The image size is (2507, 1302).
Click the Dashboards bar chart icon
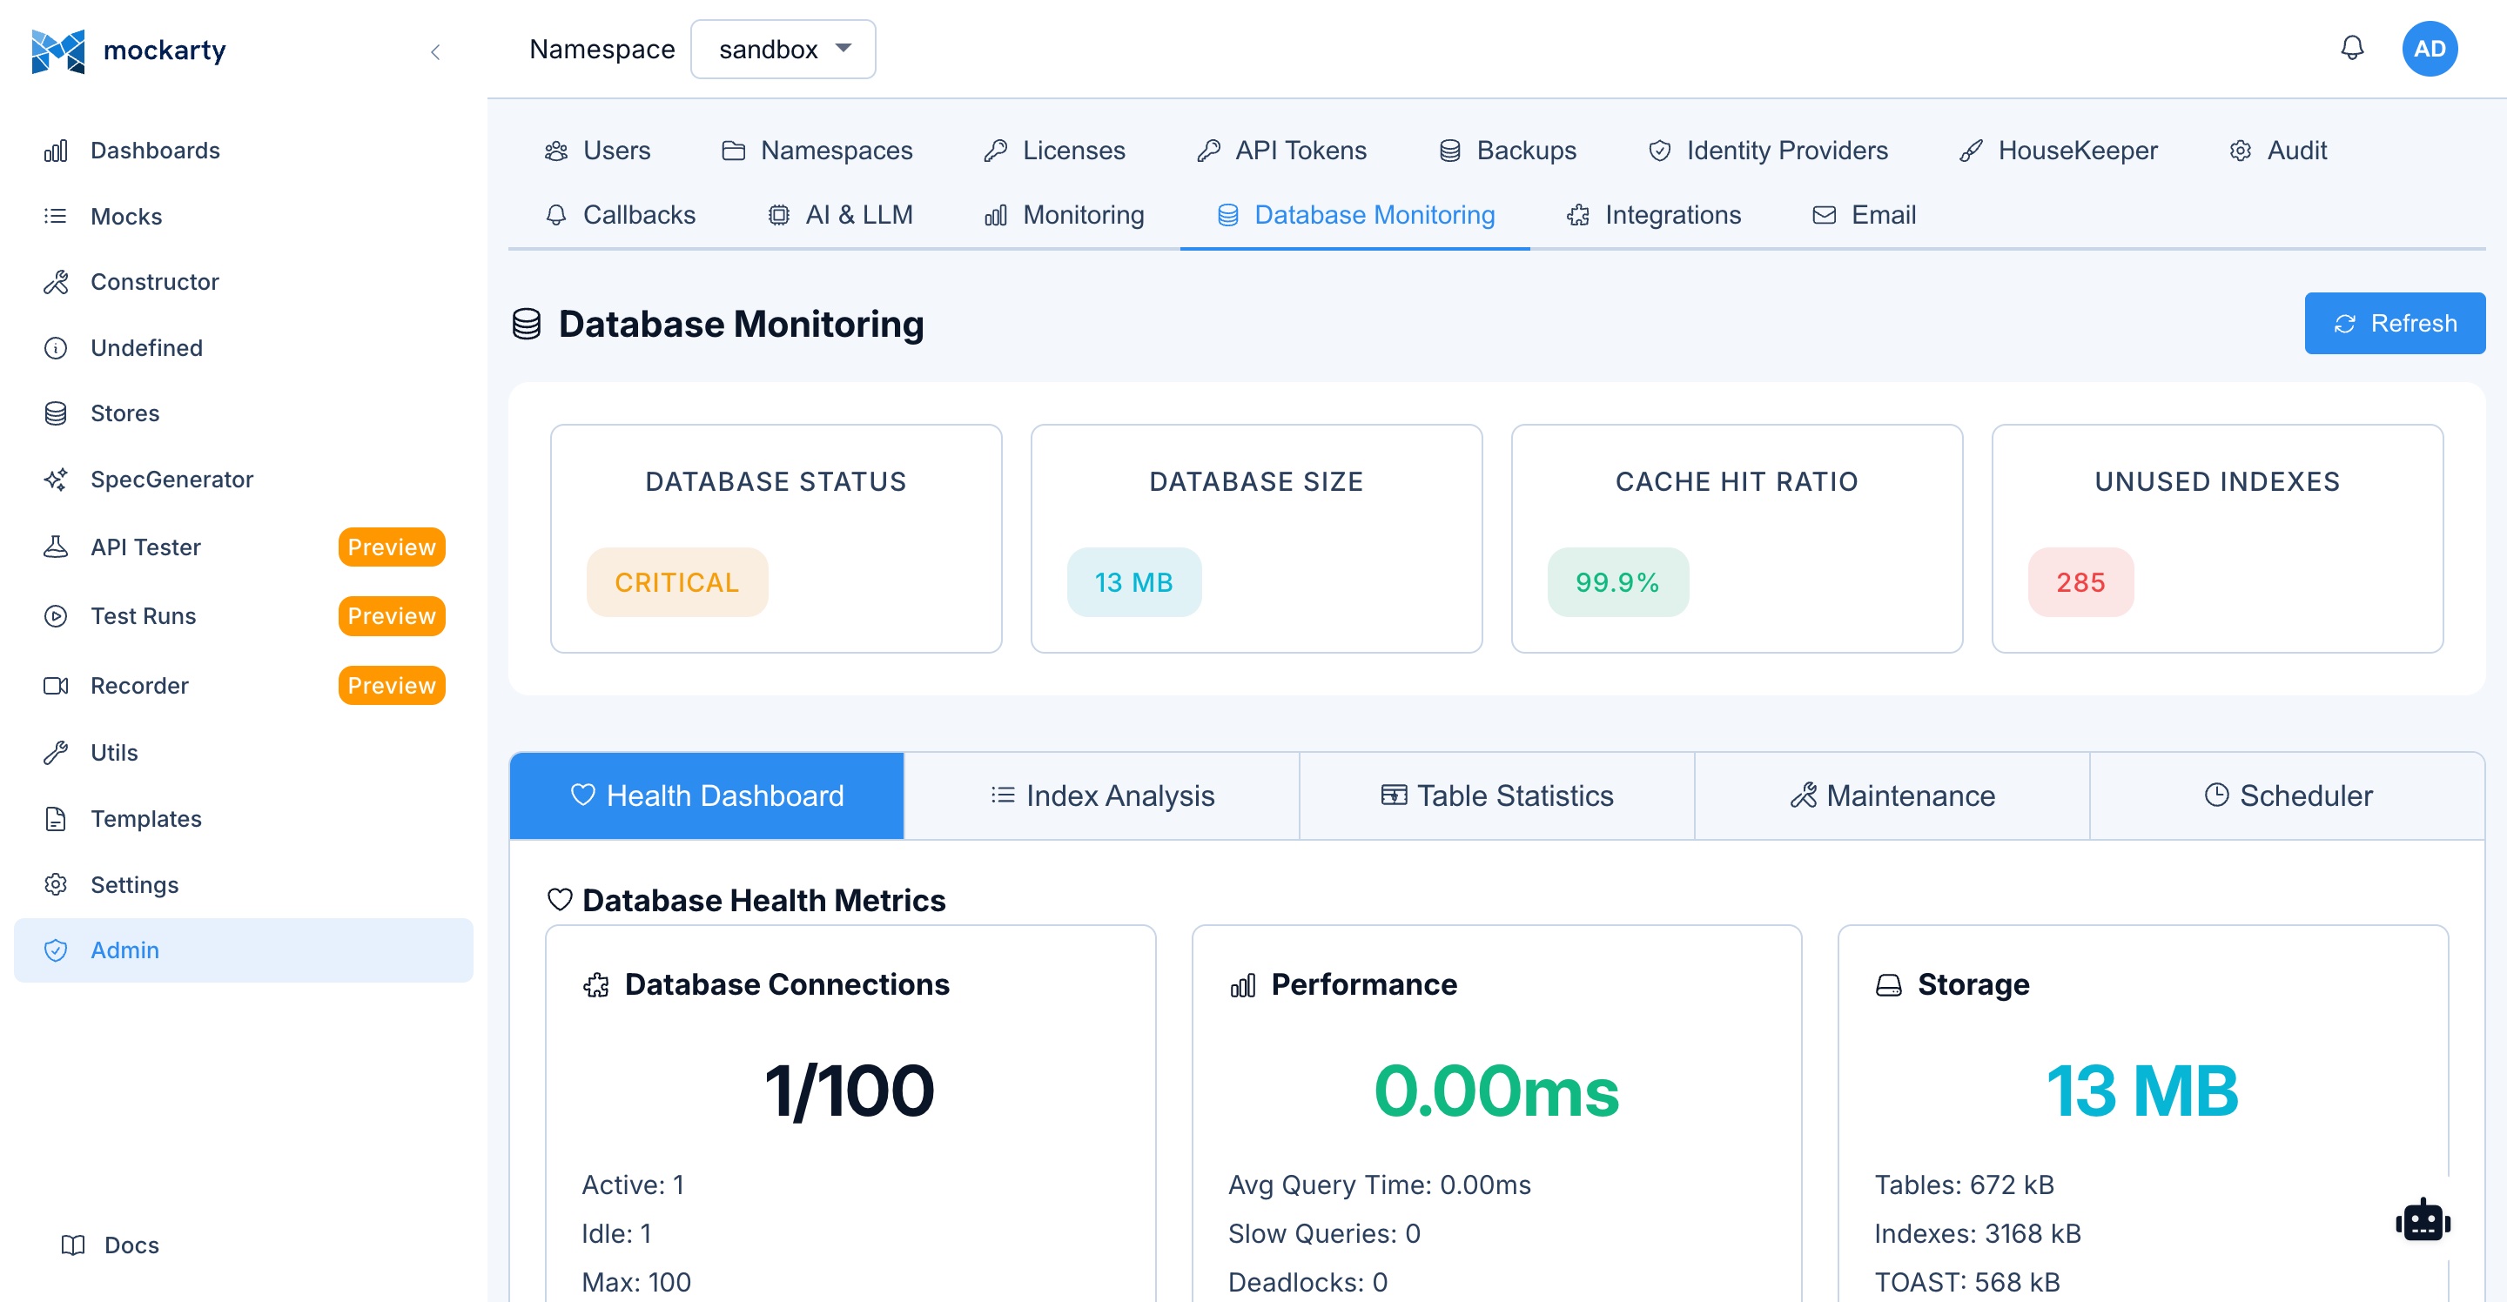point(56,150)
